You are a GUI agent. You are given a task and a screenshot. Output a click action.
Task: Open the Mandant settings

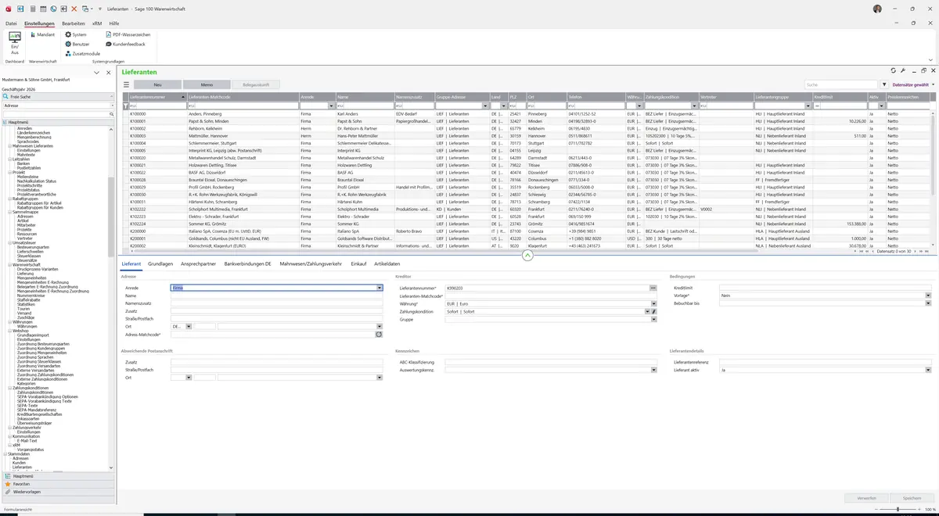tap(42, 35)
